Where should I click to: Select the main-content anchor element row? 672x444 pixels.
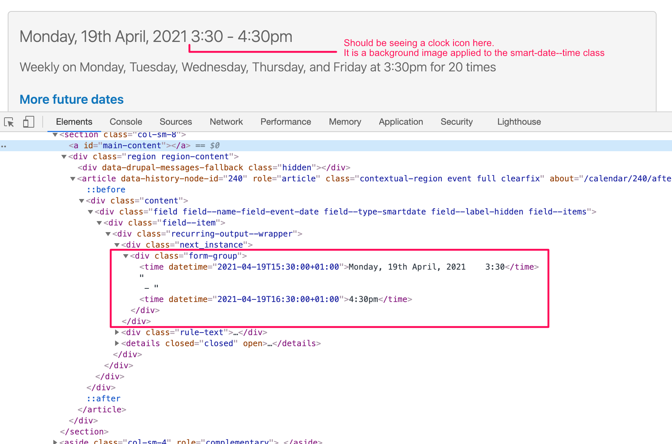pos(129,146)
